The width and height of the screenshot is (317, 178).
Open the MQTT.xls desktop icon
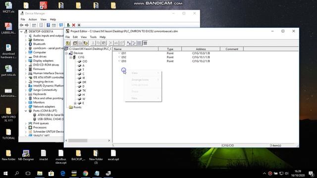[8, 7]
